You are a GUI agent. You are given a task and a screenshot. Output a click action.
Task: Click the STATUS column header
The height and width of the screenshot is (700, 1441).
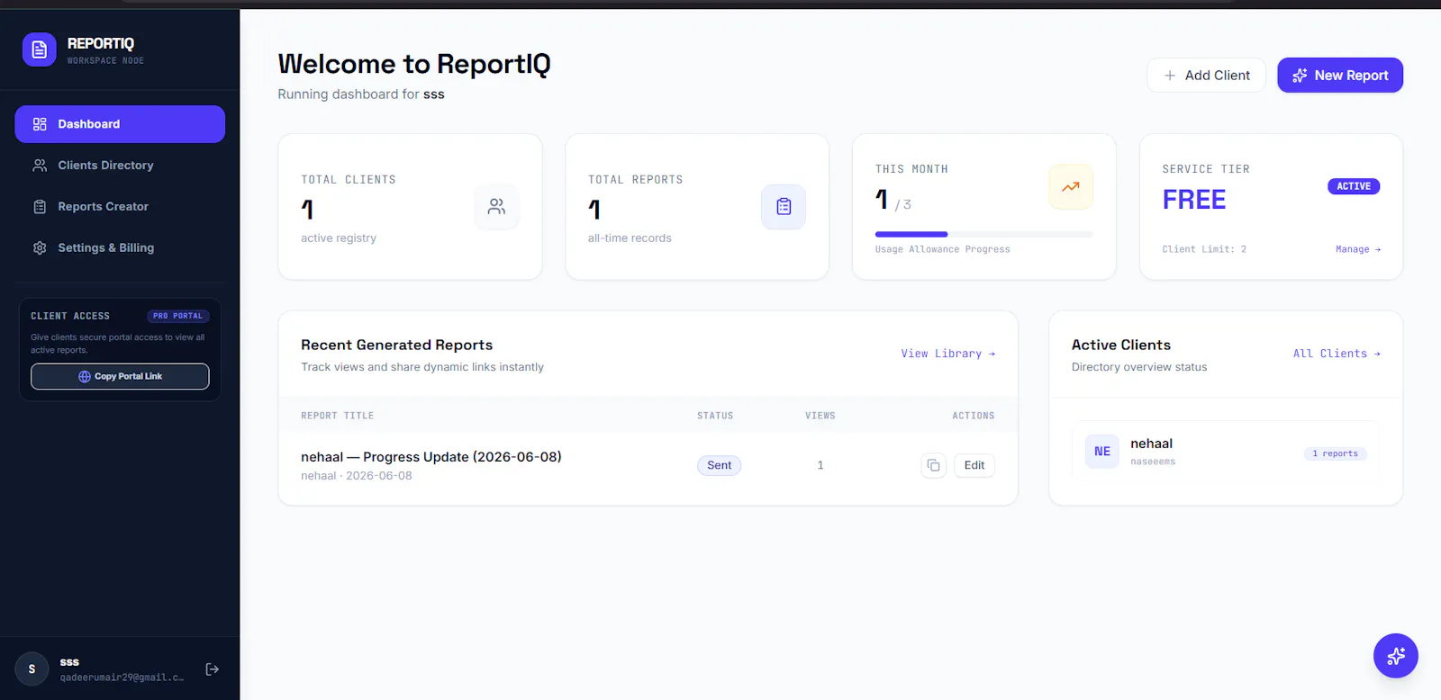coord(715,416)
